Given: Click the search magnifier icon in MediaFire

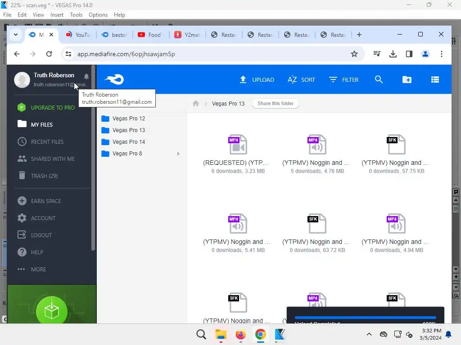Looking at the screenshot, I should pos(379,80).
